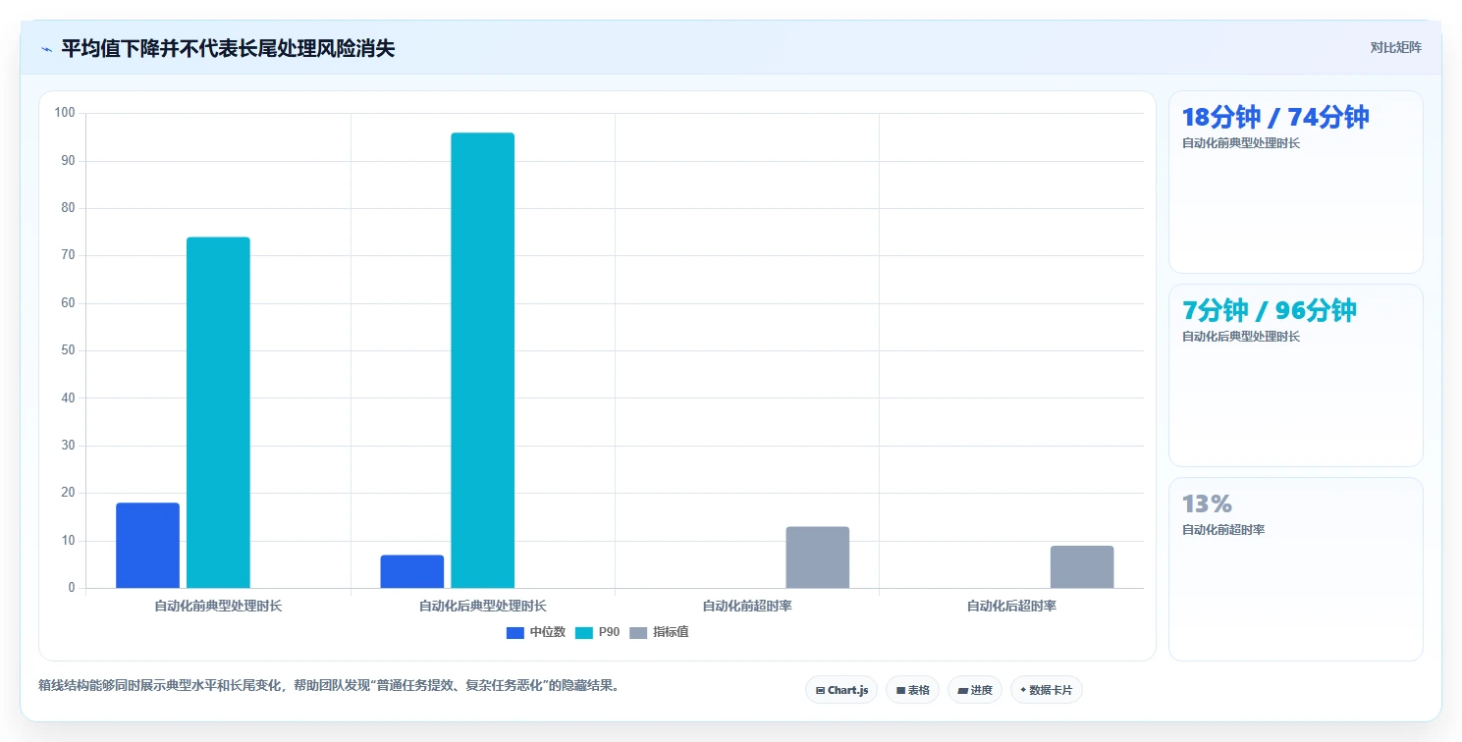The height and width of the screenshot is (742, 1462).
Task: Click the 自动化后 median bar at 7
Action: point(412,571)
